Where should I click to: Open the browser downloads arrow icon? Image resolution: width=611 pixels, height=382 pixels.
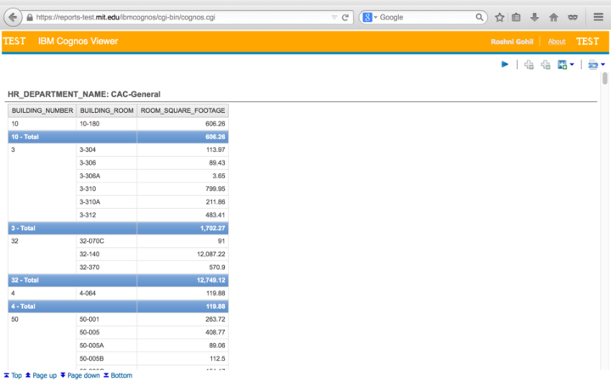coord(535,17)
